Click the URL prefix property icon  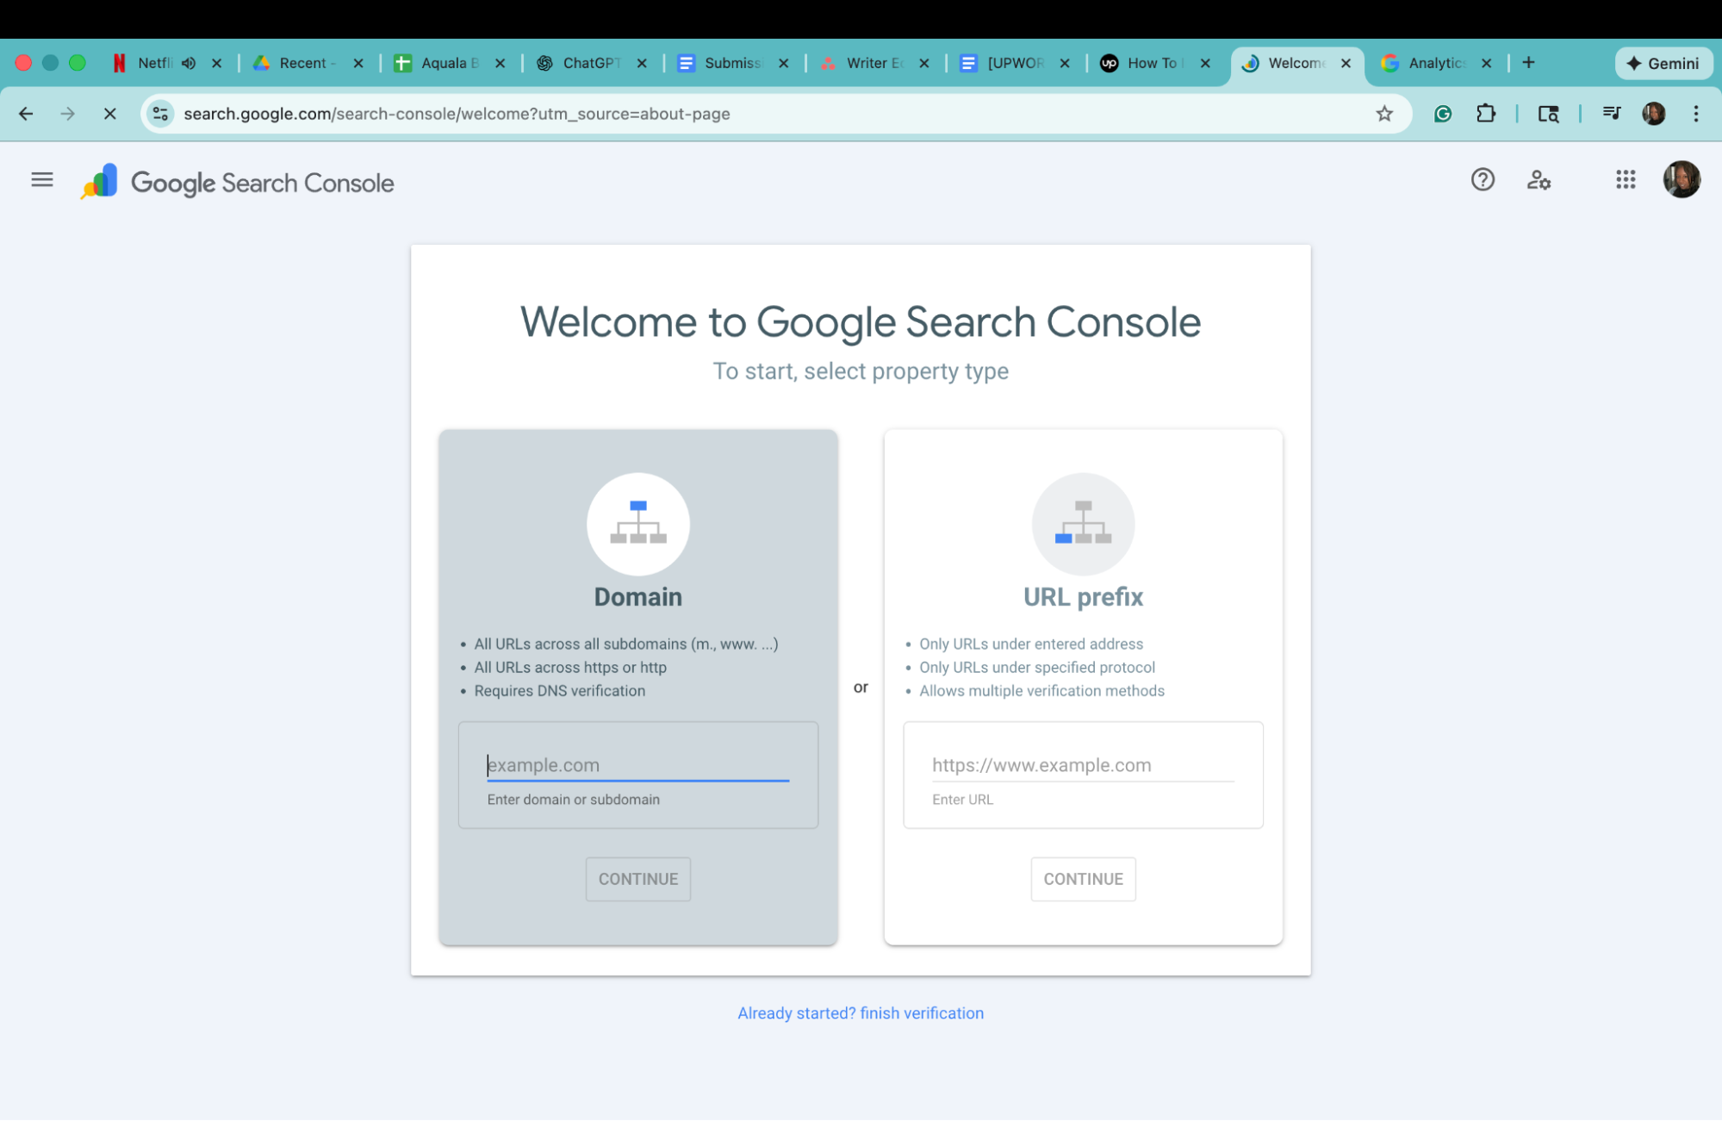(1083, 523)
